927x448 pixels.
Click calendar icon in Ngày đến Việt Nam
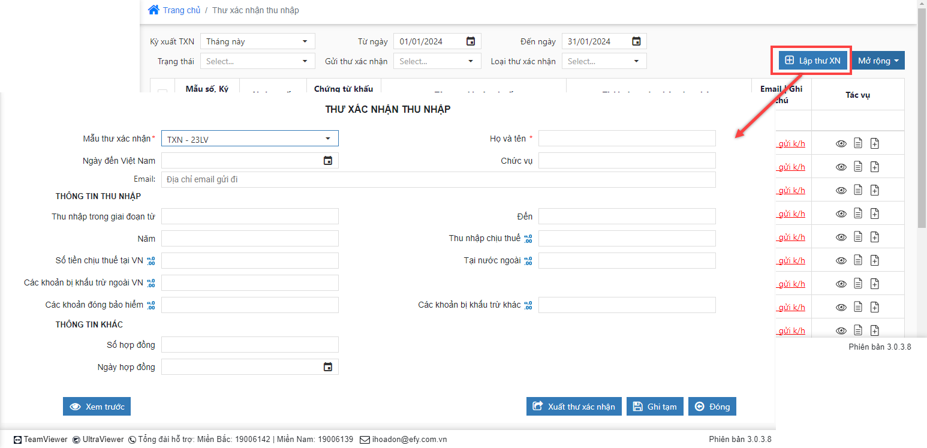[x=328, y=161]
